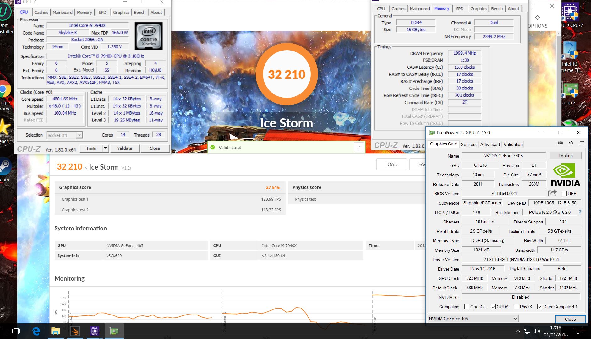Image resolution: width=591 pixels, height=339 pixels.
Task: Refresh GPU-Z readings with the refresh icon
Action: click(x=571, y=143)
